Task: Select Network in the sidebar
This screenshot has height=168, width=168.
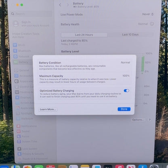Action: 21,57
